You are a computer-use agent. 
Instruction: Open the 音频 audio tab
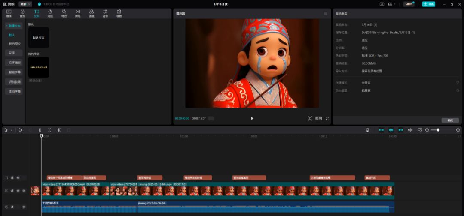(22, 13)
